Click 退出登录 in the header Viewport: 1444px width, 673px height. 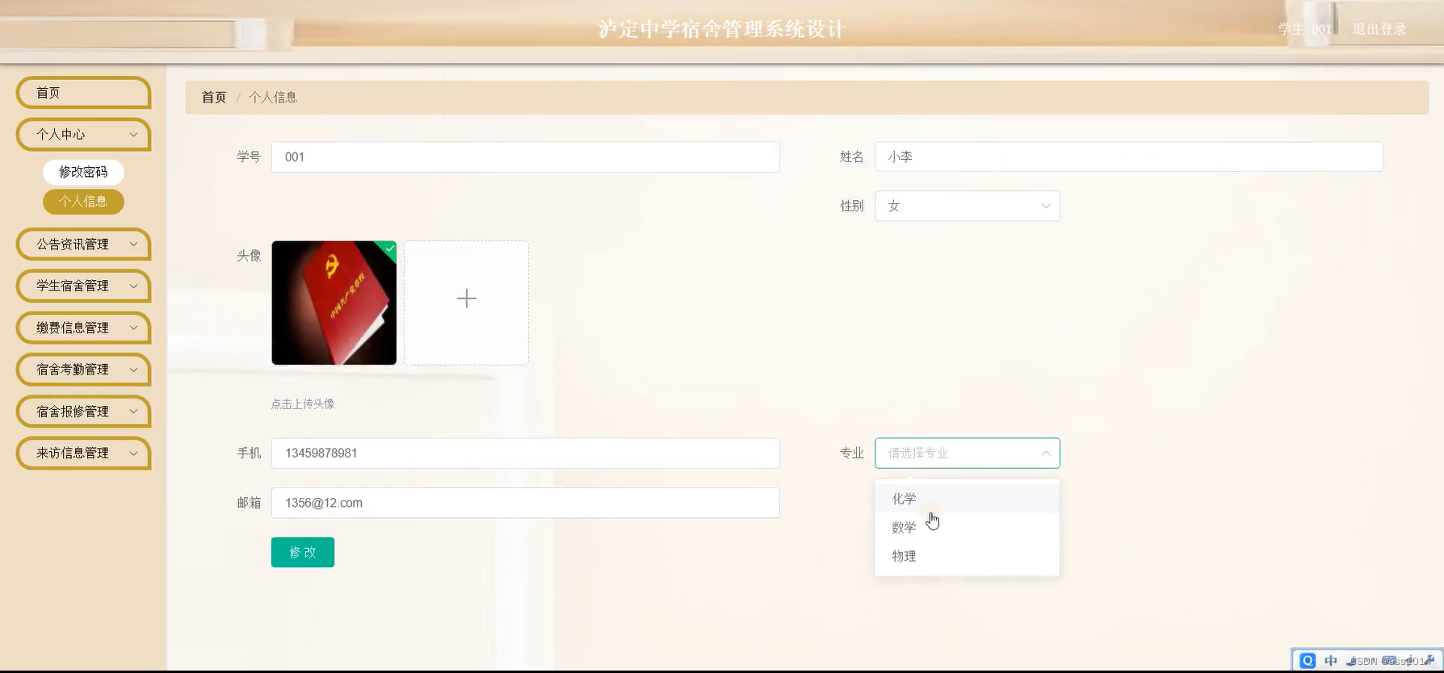[x=1379, y=30]
